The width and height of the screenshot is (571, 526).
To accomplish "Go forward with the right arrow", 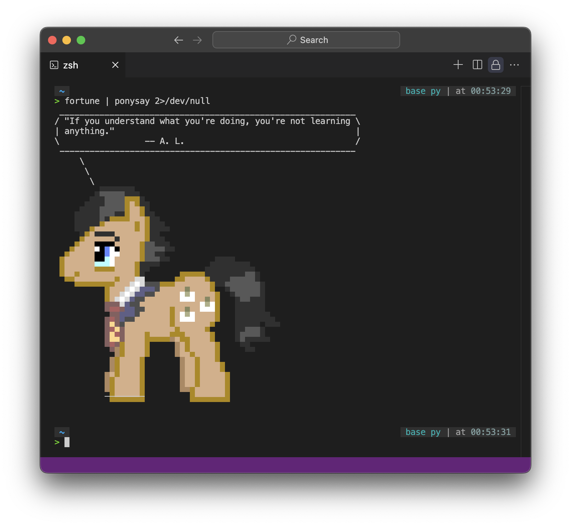I will (197, 40).
